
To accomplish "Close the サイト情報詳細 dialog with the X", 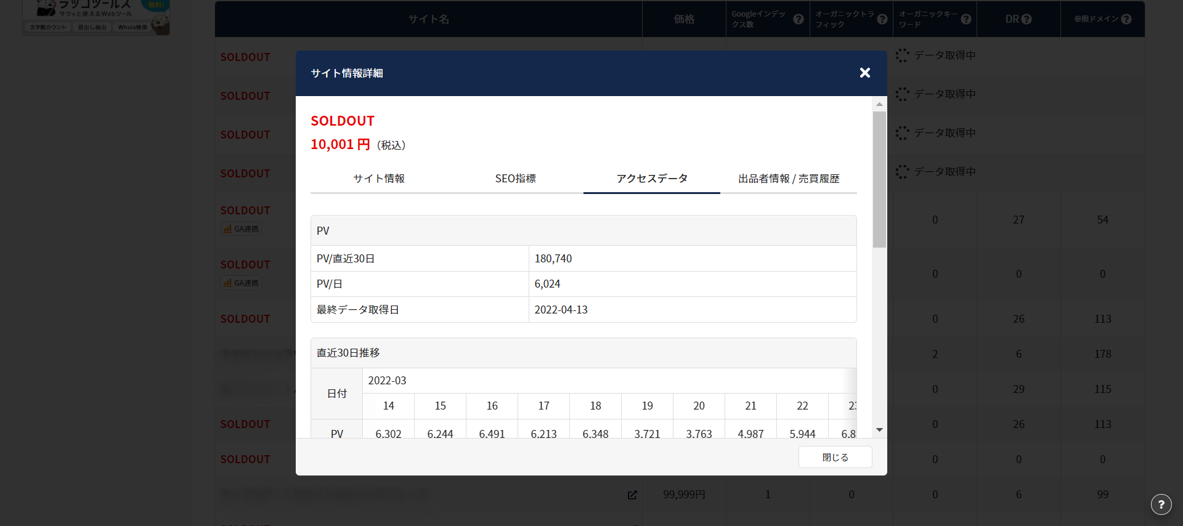I will pyautogui.click(x=865, y=73).
